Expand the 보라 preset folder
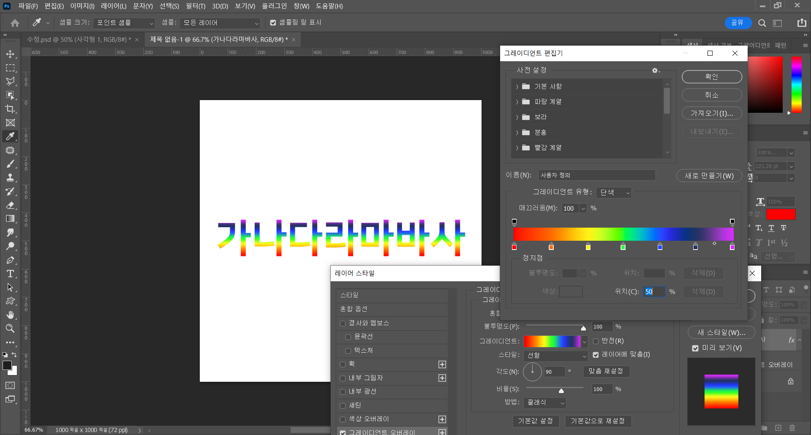Screen dimensions: 811x435 (x=517, y=117)
